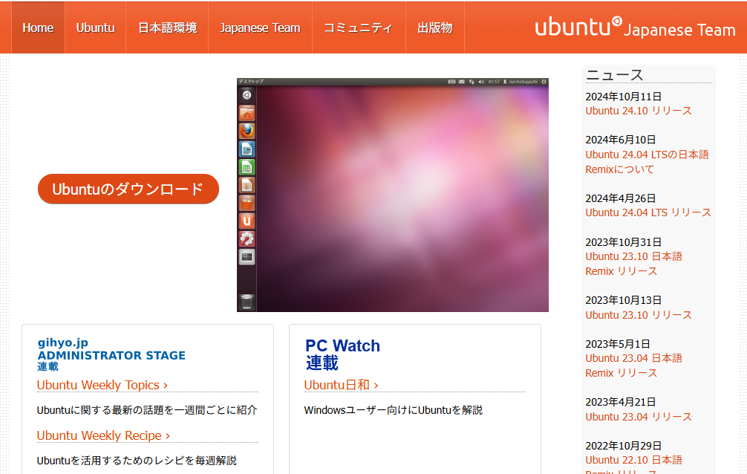The width and height of the screenshot is (747, 474).
Task: Click the volume indicator in the desktop's top panel
Action: click(481, 82)
